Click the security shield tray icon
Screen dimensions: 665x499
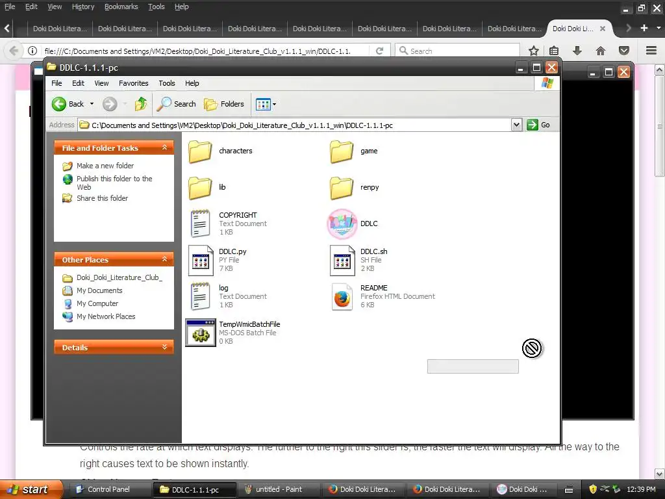pyautogui.click(x=592, y=489)
